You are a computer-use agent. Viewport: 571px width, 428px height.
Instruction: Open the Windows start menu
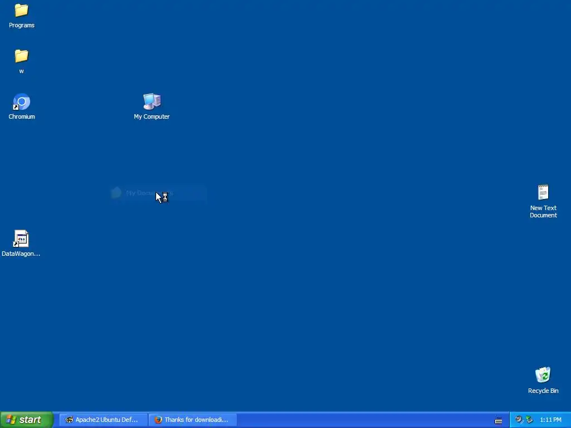coord(26,420)
